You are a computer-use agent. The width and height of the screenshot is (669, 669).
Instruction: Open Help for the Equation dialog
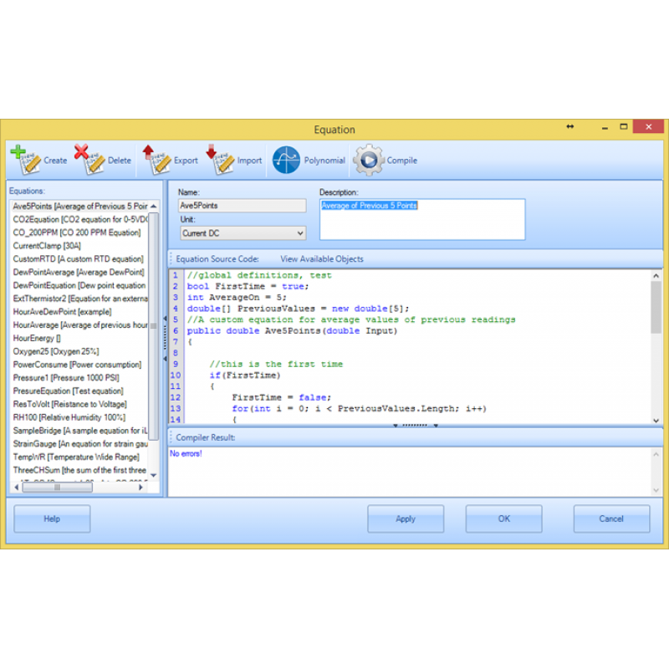coord(52,518)
